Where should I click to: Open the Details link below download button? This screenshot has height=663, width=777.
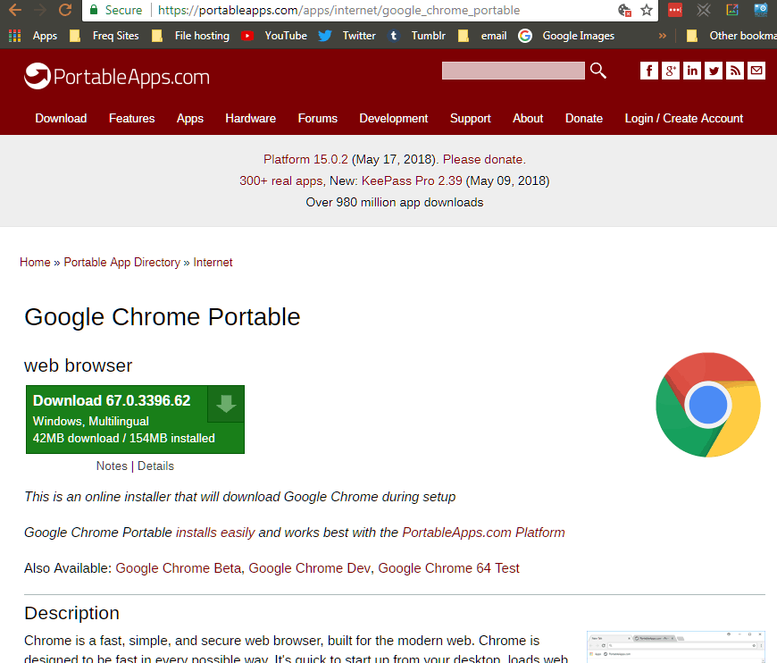click(x=155, y=466)
